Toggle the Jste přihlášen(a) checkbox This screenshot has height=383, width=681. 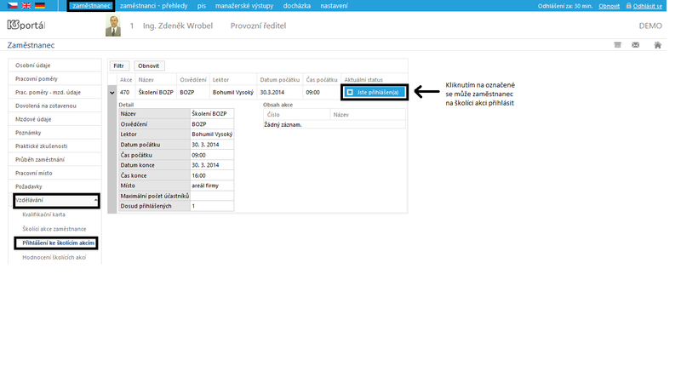350,92
